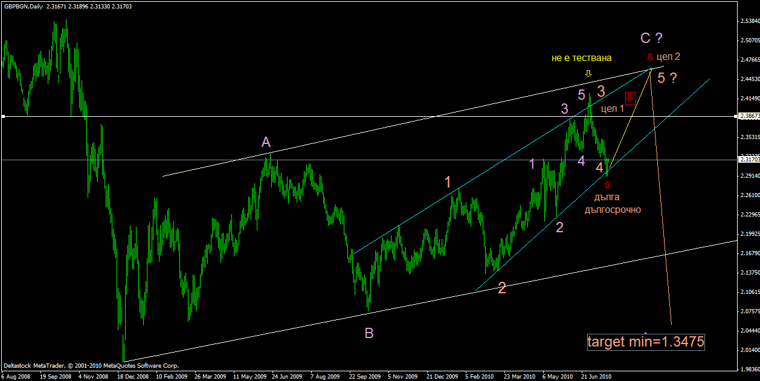Screen dimensions: 760x381
Task: Select the 'дълга' annotation text
Action: (607, 197)
